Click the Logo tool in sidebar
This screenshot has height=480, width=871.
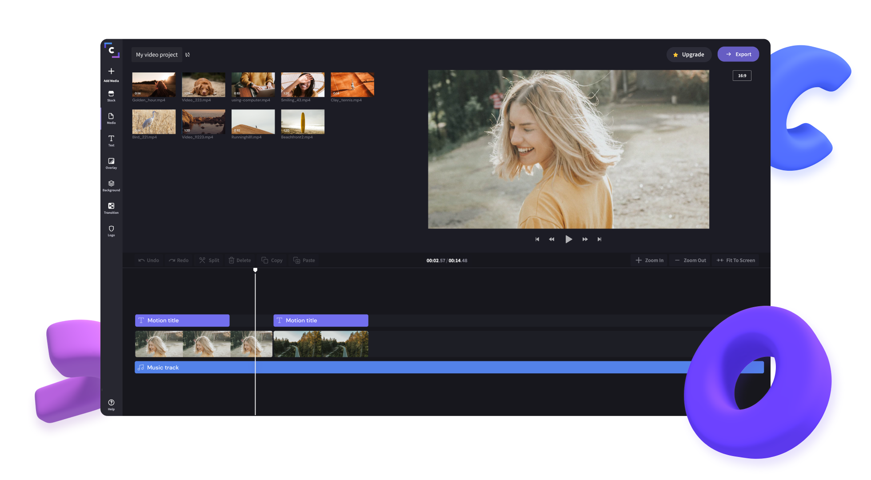[111, 231]
